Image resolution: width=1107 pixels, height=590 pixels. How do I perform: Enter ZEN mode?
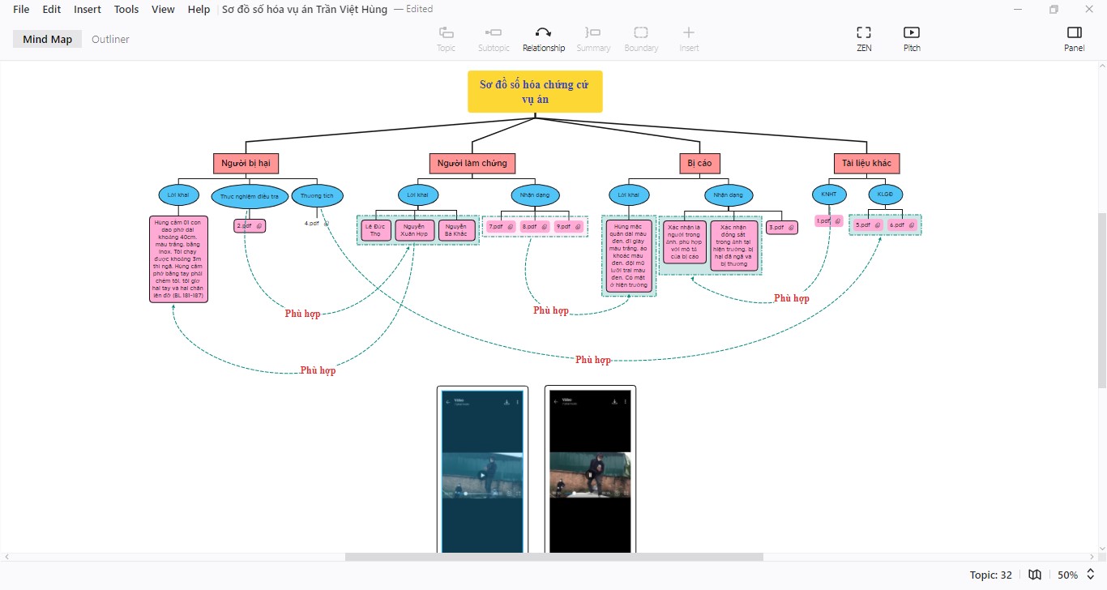pos(864,32)
